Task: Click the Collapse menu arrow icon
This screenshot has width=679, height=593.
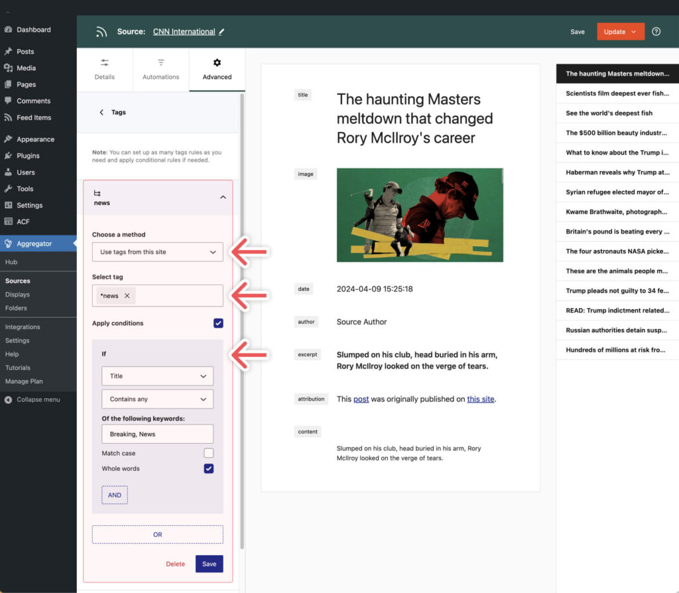Action: click(x=8, y=399)
